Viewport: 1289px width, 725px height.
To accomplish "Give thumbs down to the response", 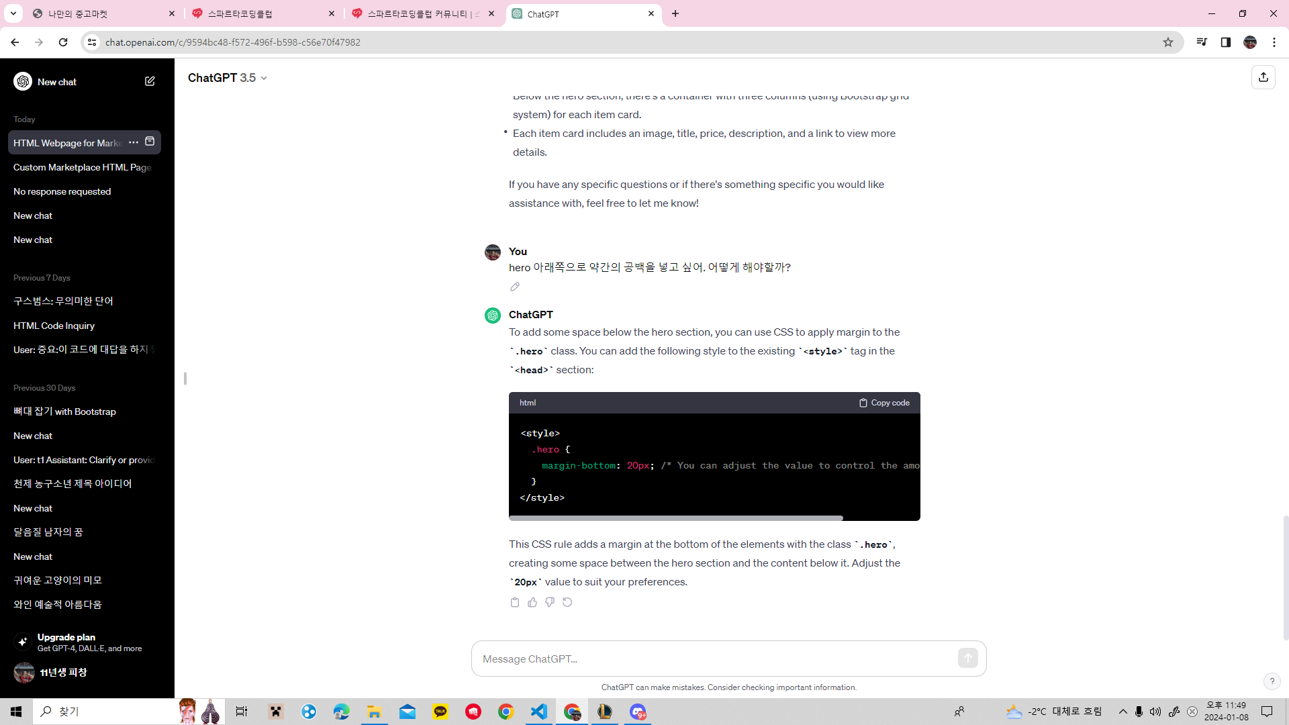I will point(550,602).
